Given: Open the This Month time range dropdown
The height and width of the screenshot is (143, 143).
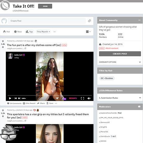Looking at the screenshot, I should 43,32.
